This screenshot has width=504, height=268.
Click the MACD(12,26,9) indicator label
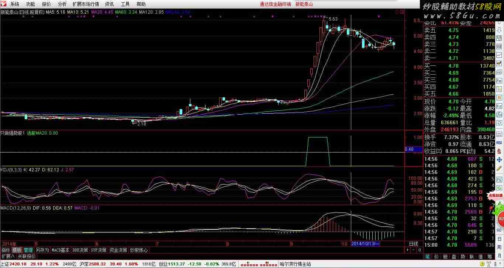pyautogui.click(x=15, y=208)
